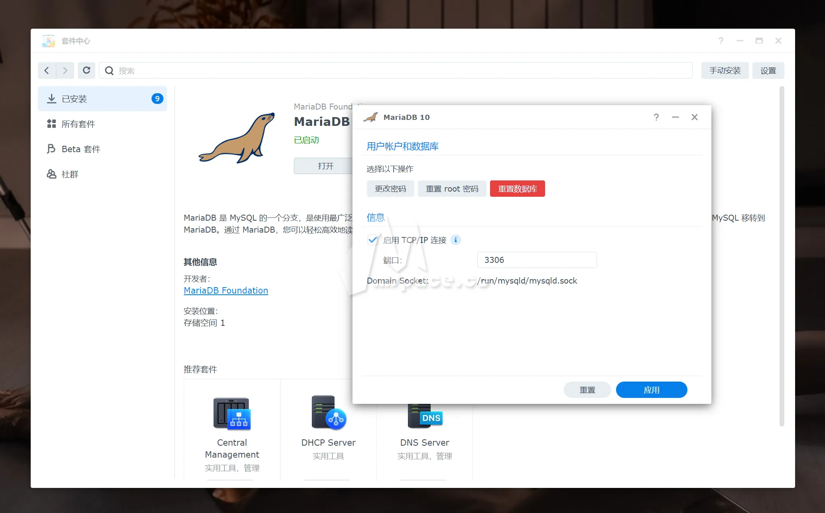Open 手动安装 manual install
The image size is (825, 513).
(x=725, y=70)
